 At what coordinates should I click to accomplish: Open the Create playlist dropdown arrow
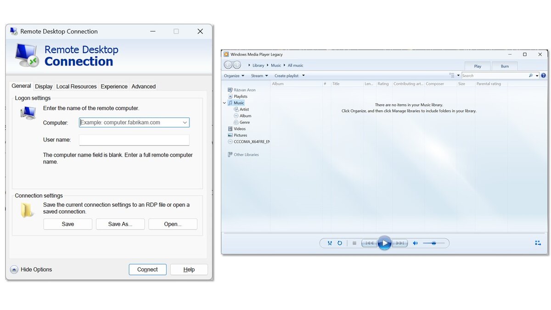(304, 76)
